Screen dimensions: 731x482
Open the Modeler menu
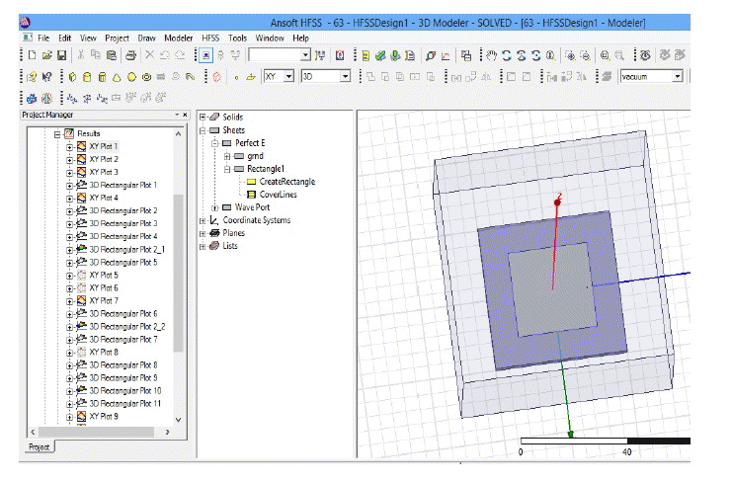tap(178, 38)
